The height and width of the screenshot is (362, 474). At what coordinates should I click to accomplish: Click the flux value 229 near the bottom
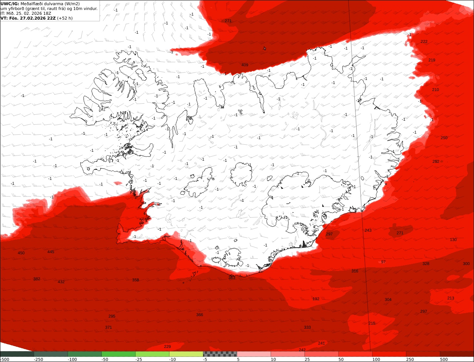click(167, 346)
